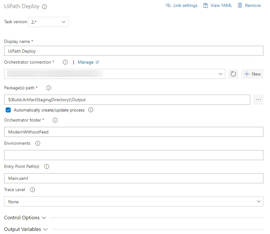Click the Package(s) path input field

(x=127, y=100)
